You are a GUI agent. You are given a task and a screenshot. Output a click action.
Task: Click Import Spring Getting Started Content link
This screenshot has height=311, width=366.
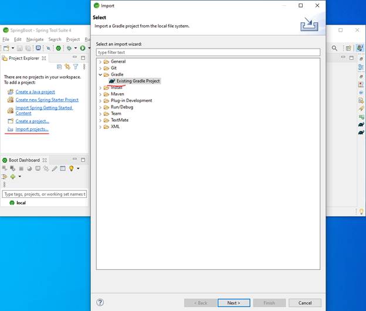[44, 110]
